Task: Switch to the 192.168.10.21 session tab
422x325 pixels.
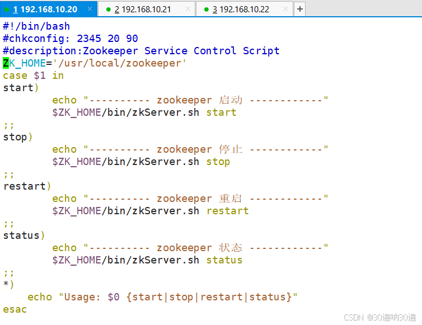Action: (146, 9)
